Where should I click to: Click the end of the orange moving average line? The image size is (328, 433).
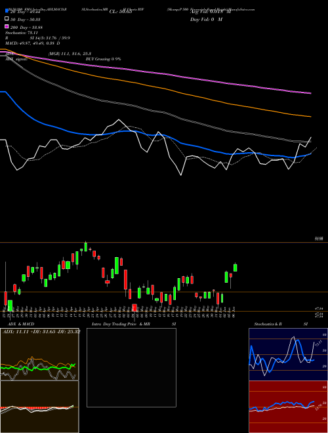point(310,117)
